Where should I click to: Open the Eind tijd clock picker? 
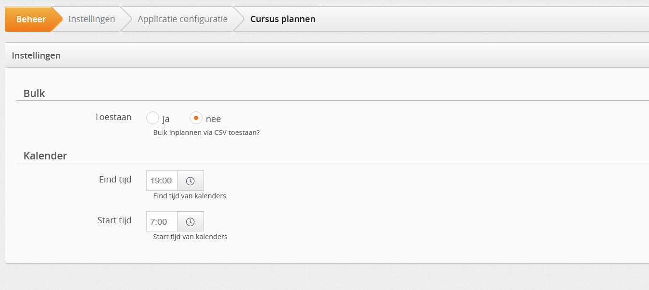pos(191,181)
